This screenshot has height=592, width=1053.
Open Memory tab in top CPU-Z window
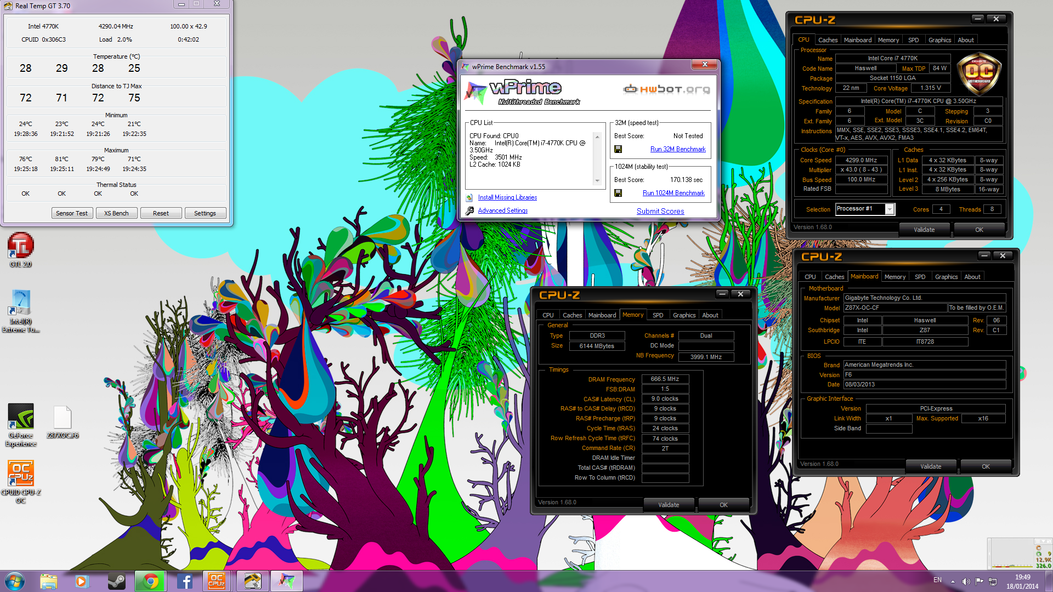tap(888, 40)
